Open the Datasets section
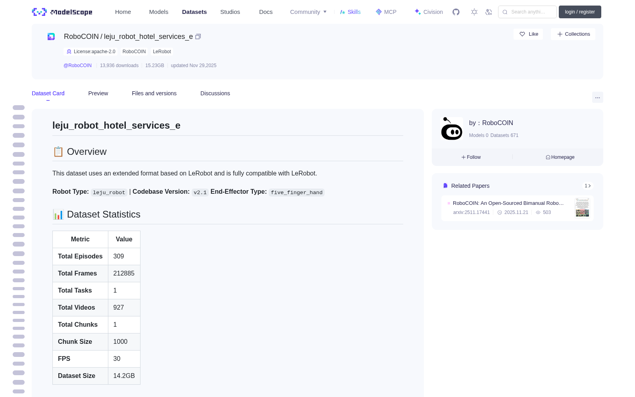 coord(194,12)
